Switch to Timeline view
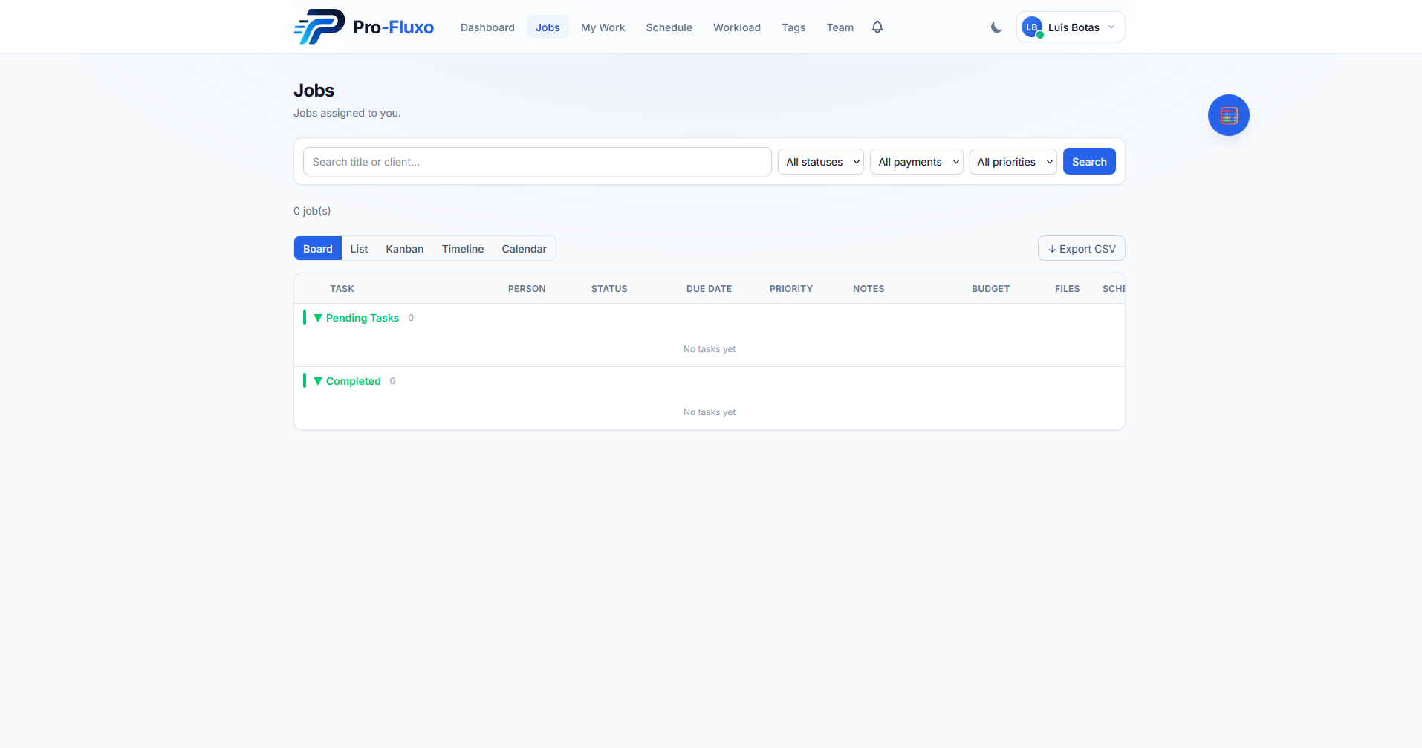The image size is (1422, 748). click(x=463, y=248)
